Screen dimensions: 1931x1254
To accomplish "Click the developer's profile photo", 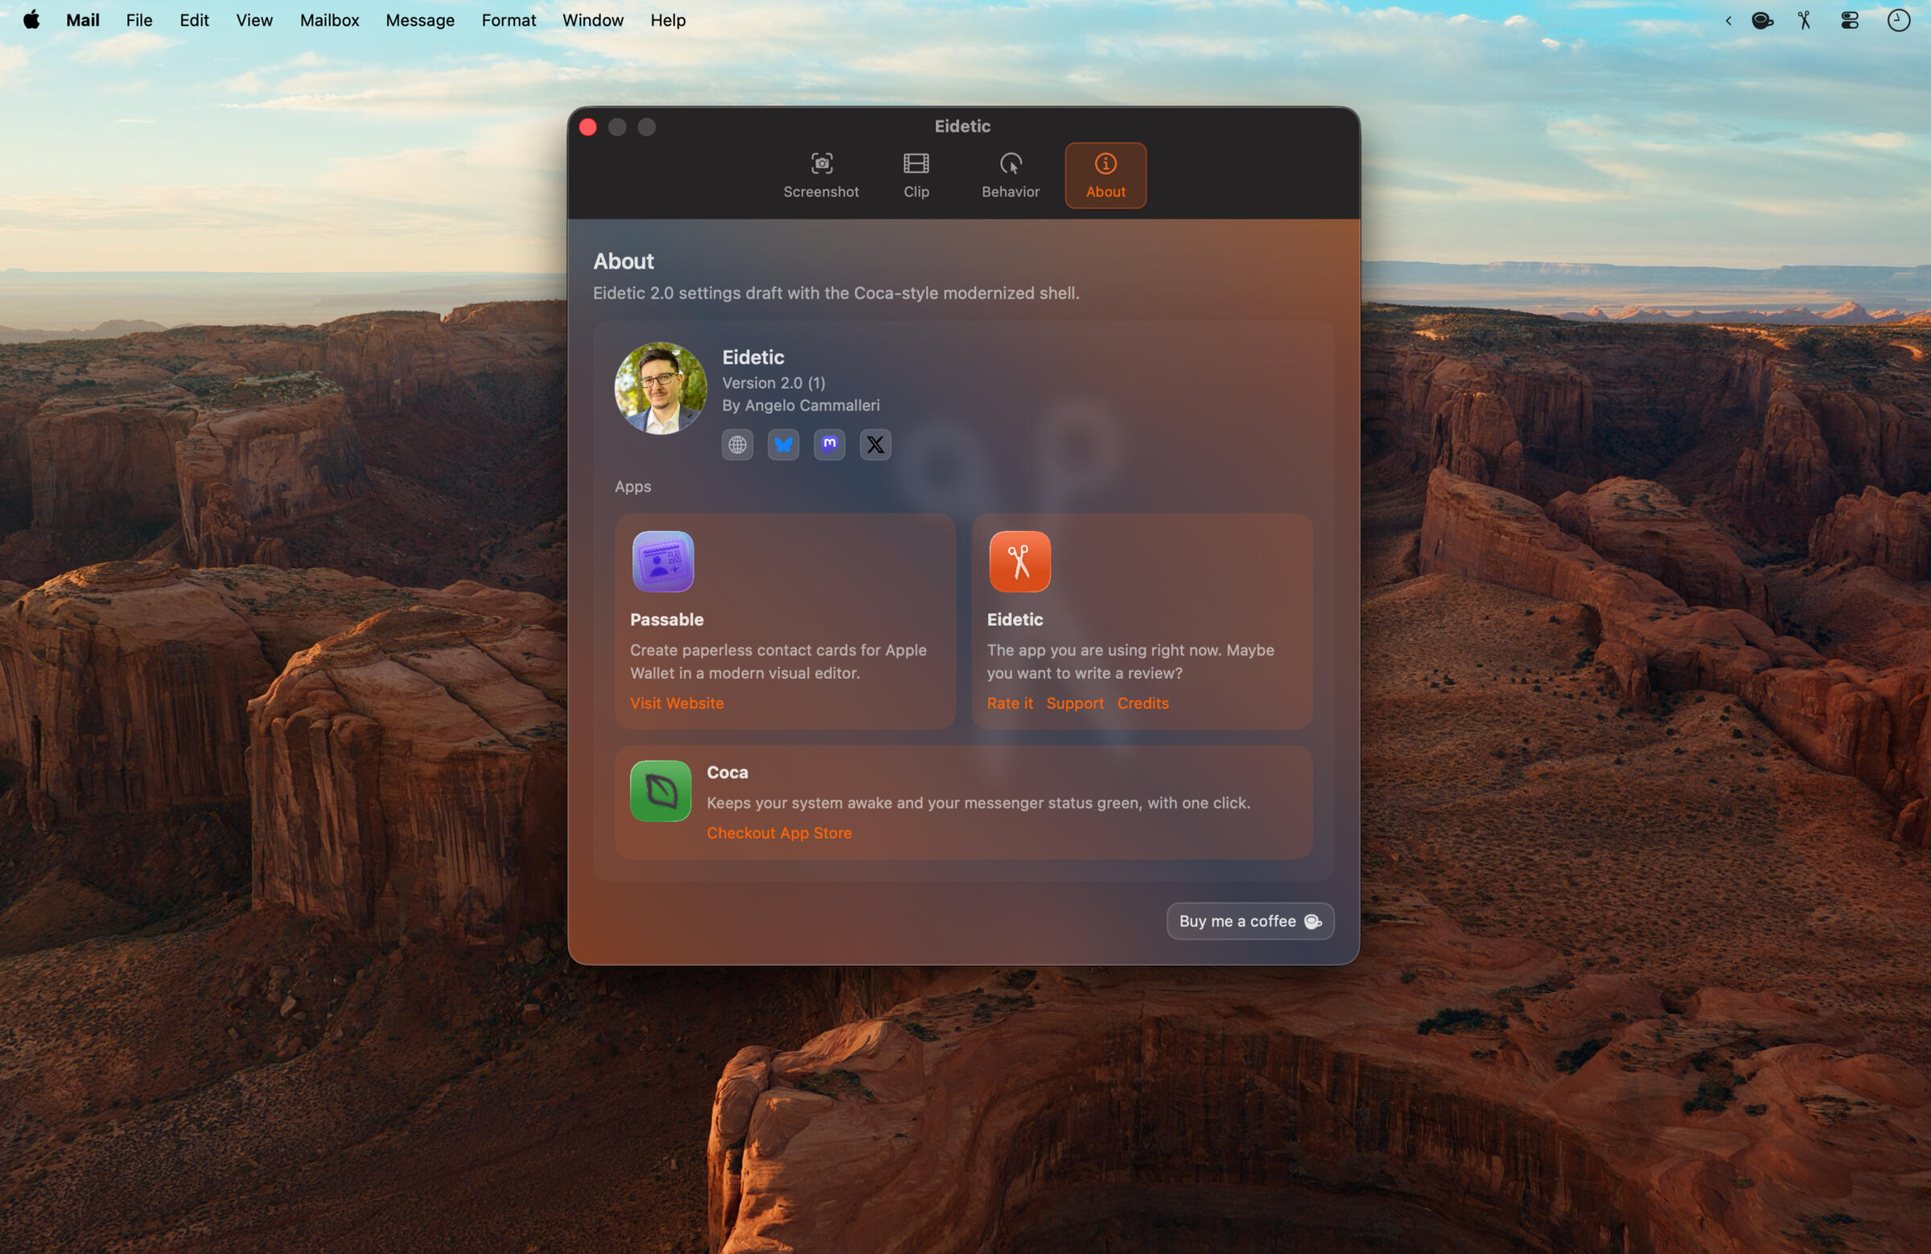I will [661, 389].
